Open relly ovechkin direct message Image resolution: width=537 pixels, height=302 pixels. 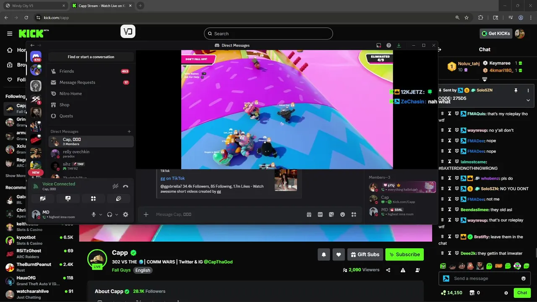pyautogui.click(x=91, y=154)
